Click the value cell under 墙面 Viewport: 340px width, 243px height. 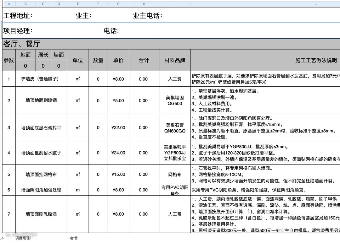pyautogui.click(x=59, y=66)
